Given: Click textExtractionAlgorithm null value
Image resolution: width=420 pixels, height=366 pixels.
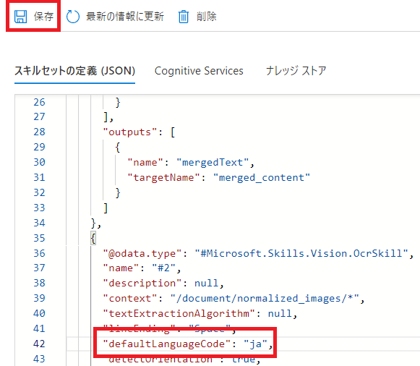Looking at the screenshot, I should click(x=280, y=313).
